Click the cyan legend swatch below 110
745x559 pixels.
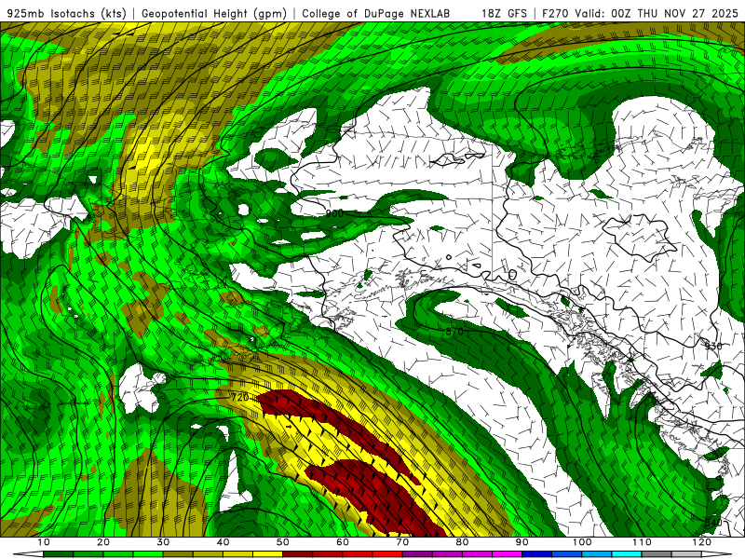pyautogui.click(x=627, y=554)
